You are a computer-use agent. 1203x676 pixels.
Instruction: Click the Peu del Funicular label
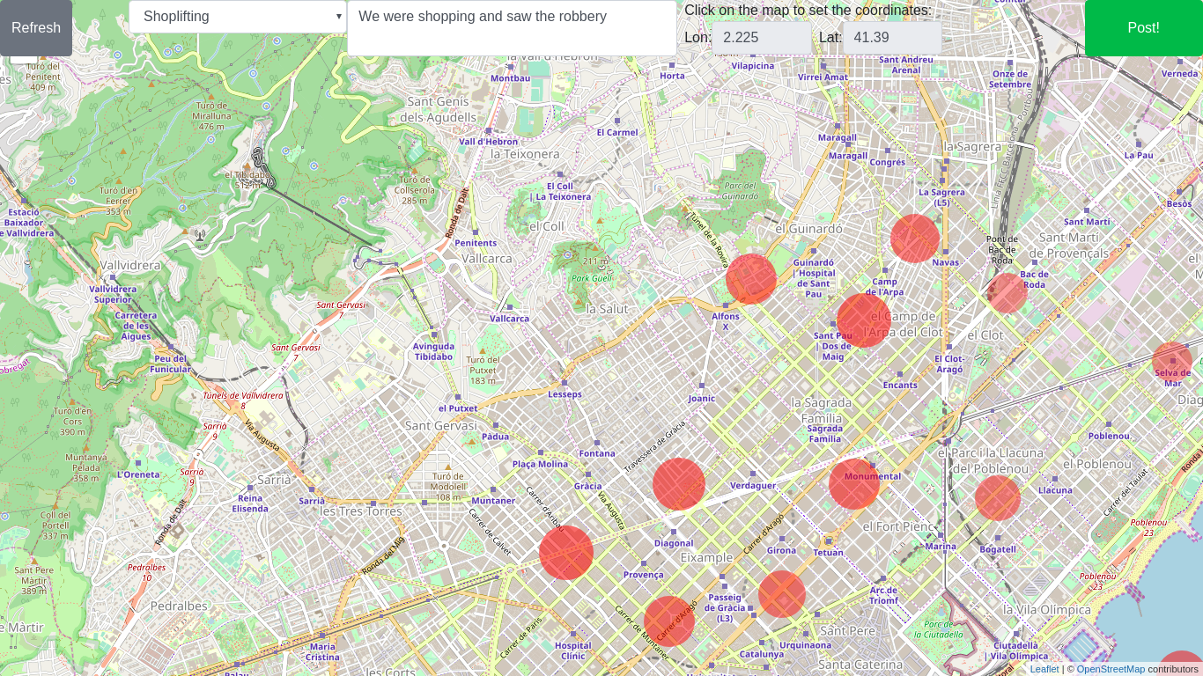pos(171,364)
